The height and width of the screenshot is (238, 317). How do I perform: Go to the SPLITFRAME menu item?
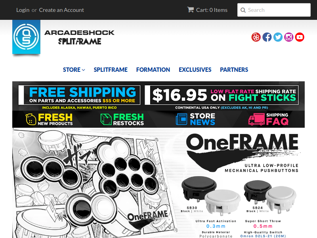pos(111,70)
